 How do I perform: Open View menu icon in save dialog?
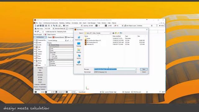(x=121, y=33)
